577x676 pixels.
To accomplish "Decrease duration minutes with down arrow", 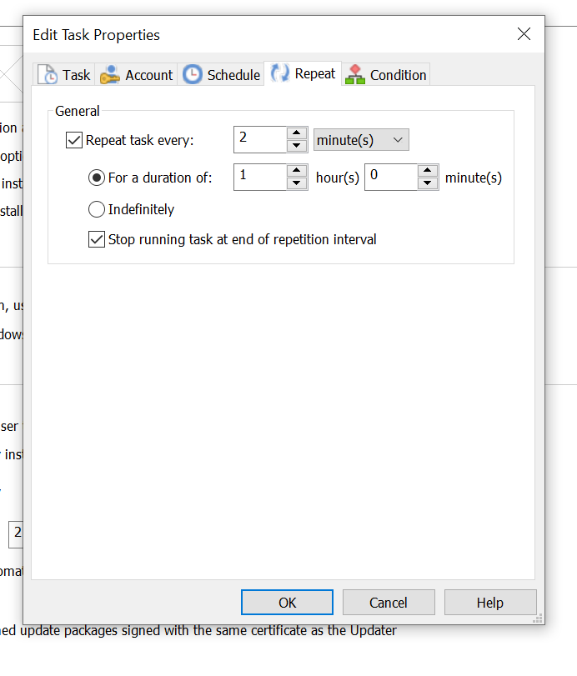I will 428,183.
